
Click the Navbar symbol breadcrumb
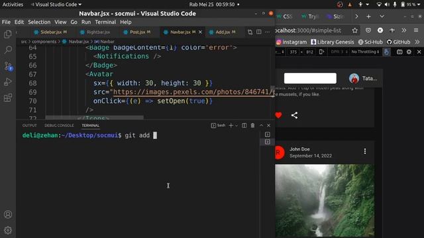click(x=105, y=42)
